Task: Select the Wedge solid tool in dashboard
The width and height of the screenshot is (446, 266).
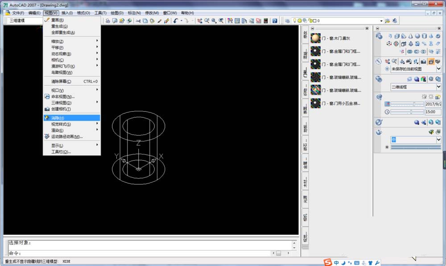Action: pyautogui.click(x=404, y=36)
